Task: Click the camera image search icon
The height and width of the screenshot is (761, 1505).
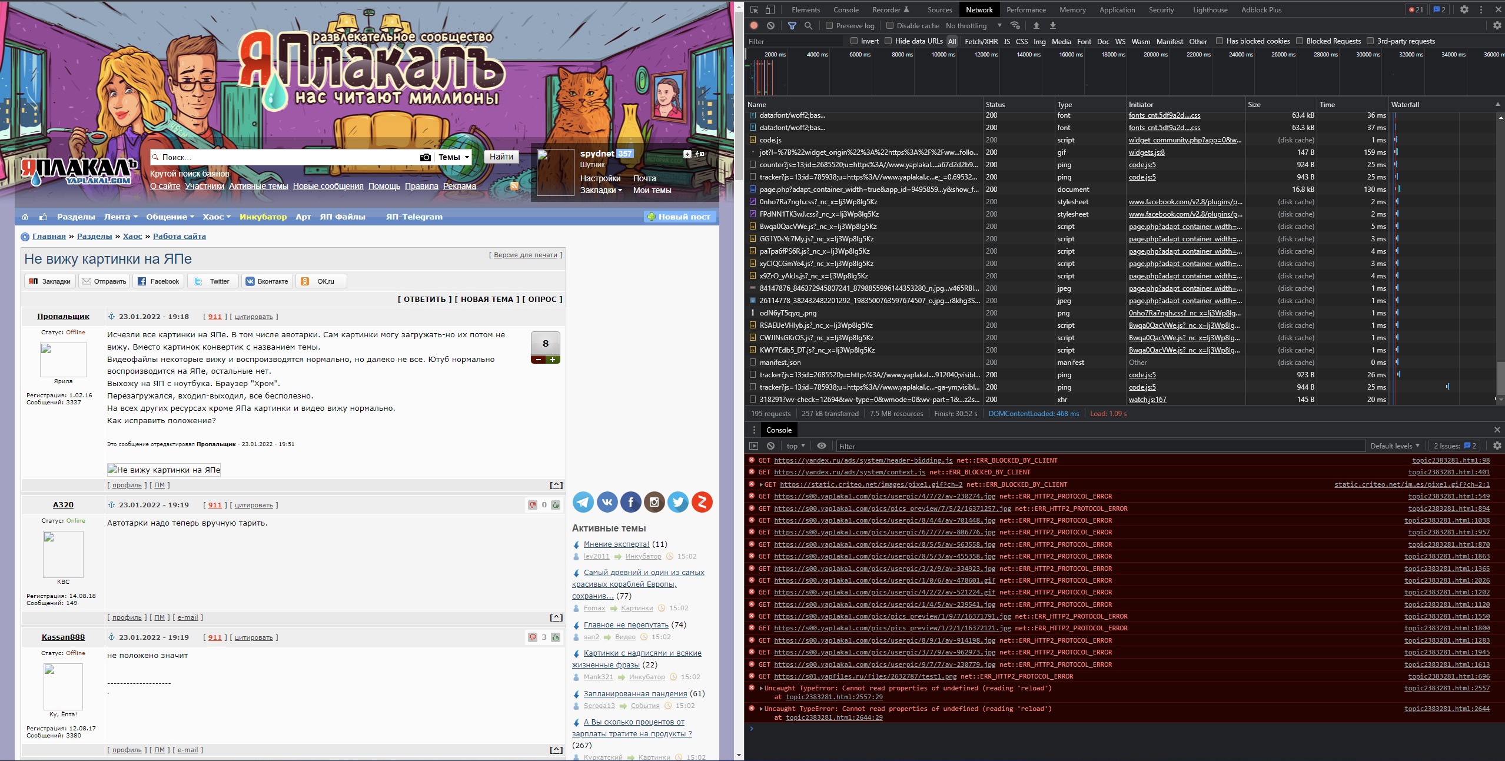Action: click(425, 157)
